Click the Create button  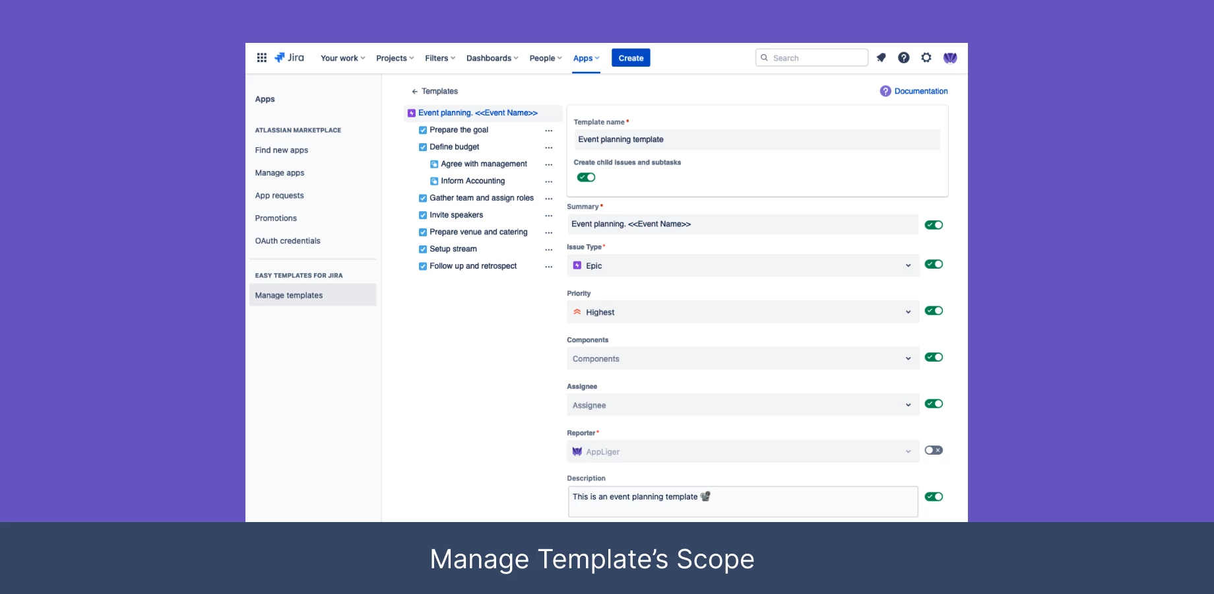(x=631, y=58)
